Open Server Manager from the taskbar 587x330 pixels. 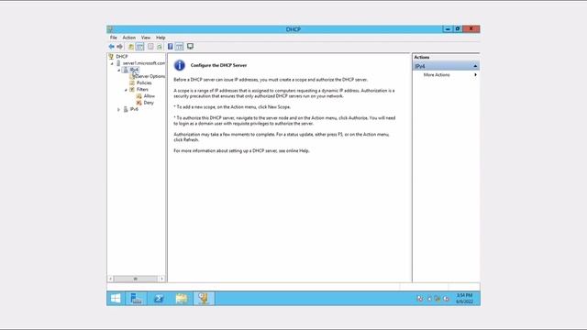136,298
